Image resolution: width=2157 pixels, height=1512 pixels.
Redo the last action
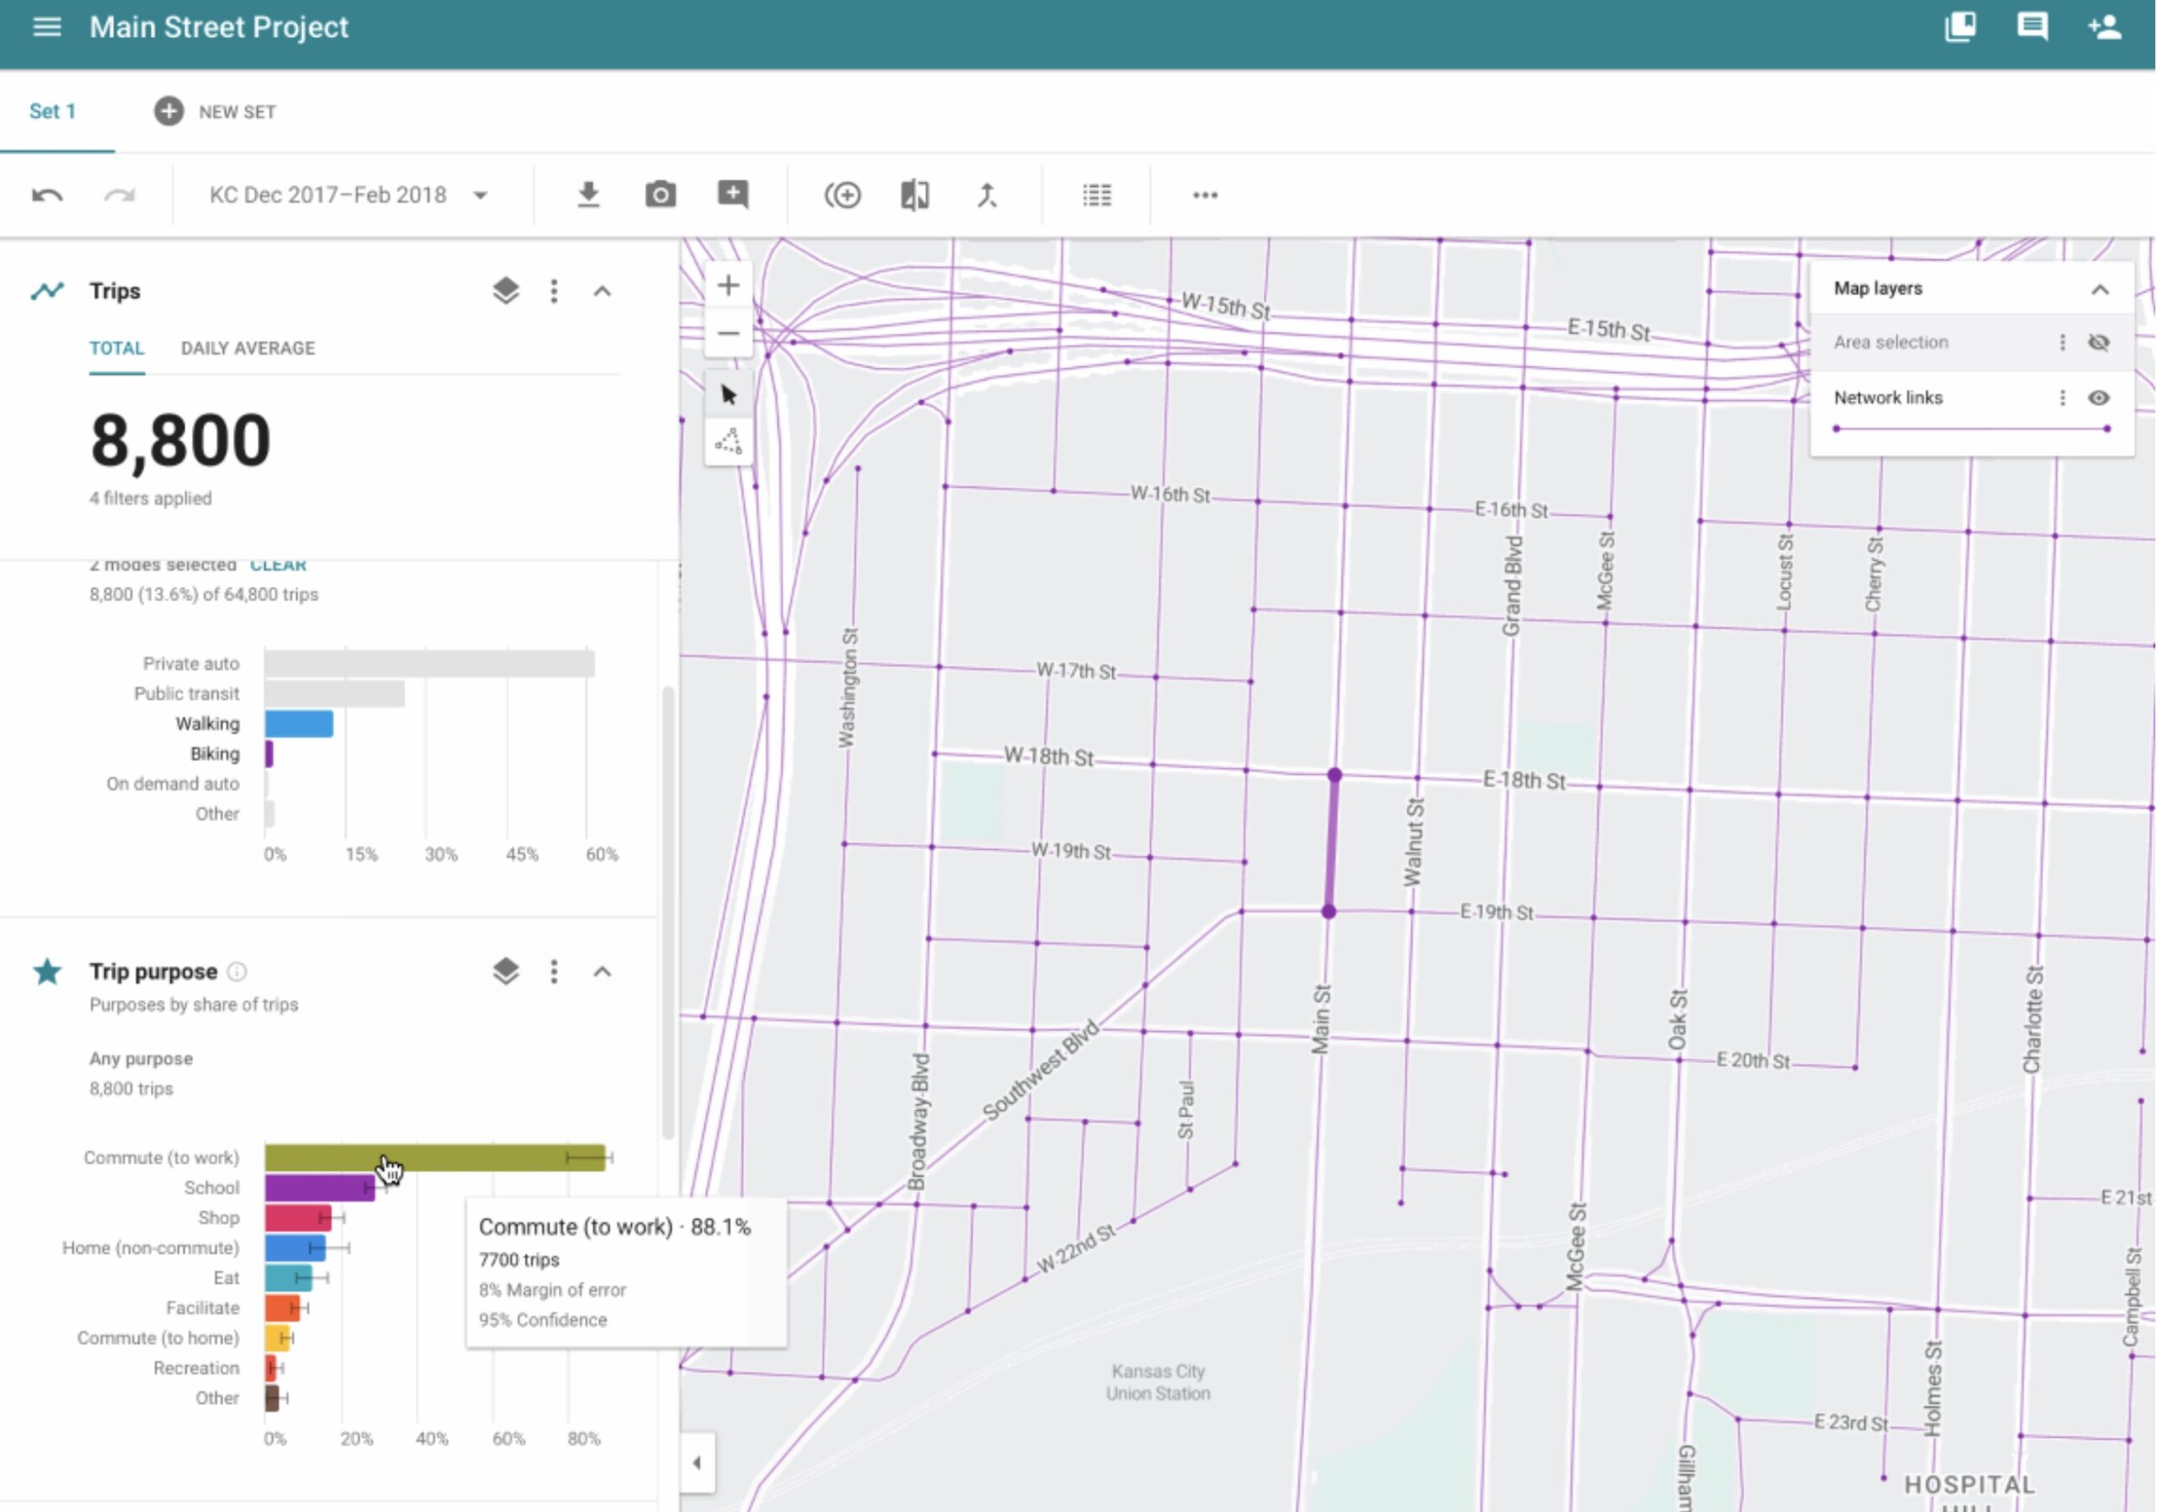(120, 195)
